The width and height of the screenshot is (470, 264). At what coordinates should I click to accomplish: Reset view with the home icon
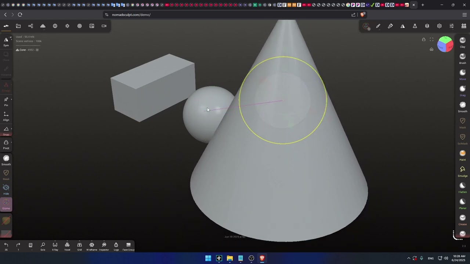[x=431, y=49]
